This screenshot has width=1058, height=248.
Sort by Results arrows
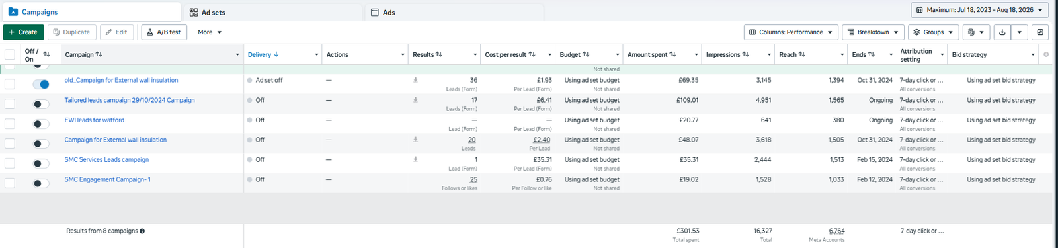(x=439, y=54)
